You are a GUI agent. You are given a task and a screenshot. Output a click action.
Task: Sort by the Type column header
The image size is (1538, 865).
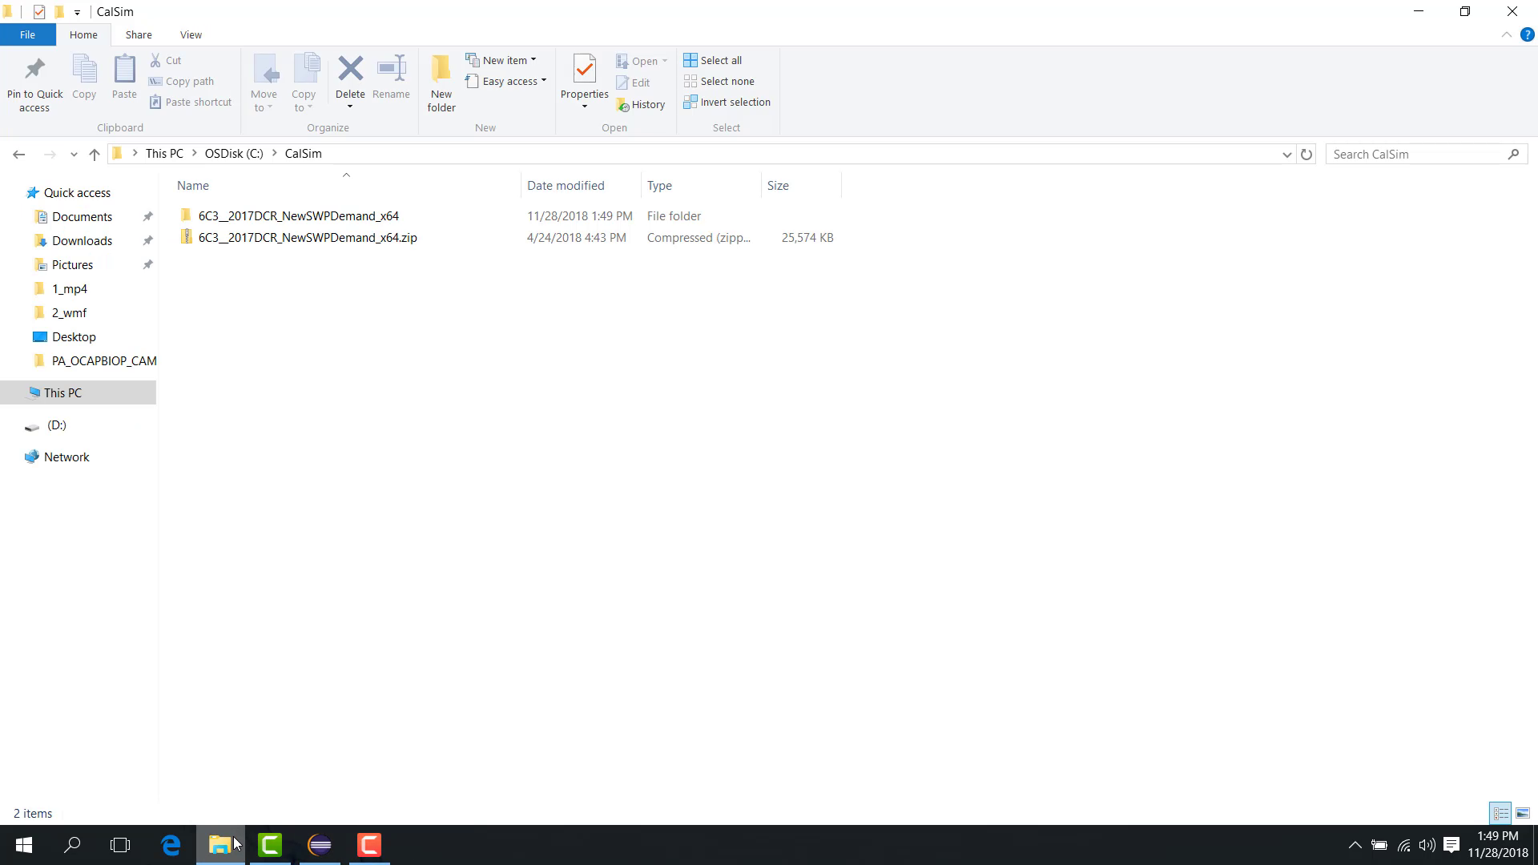(701, 185)
